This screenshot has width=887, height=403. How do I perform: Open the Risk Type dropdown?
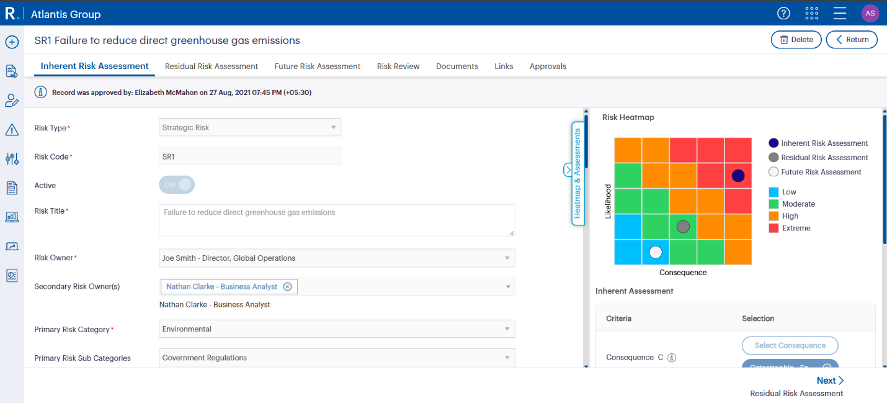pos(250,127)
